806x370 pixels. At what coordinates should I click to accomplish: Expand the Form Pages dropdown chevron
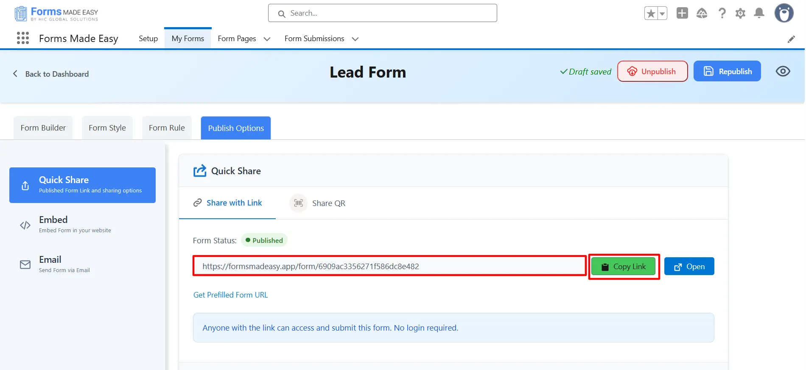tap(267, 39)
